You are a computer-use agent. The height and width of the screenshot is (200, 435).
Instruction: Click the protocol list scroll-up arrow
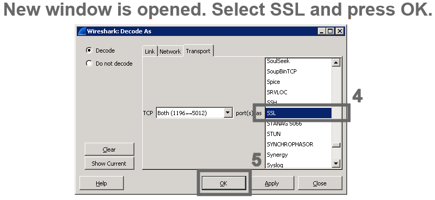[x=336, y=63]
